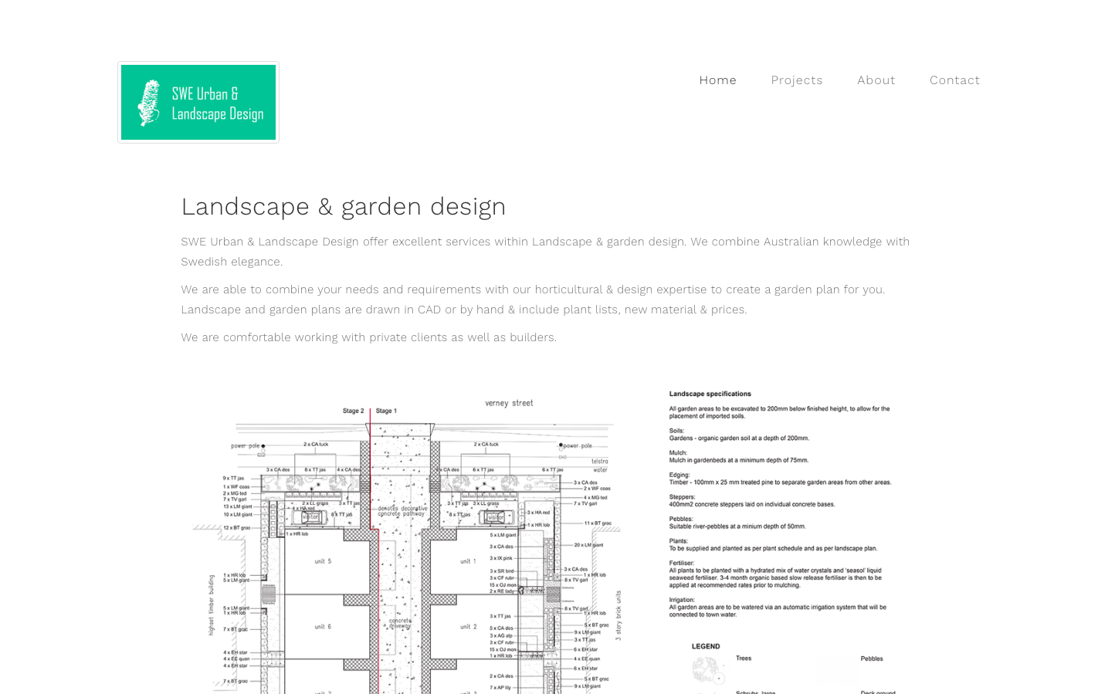
Task: Click the left visitor car parking symbol
Action: 309,516
